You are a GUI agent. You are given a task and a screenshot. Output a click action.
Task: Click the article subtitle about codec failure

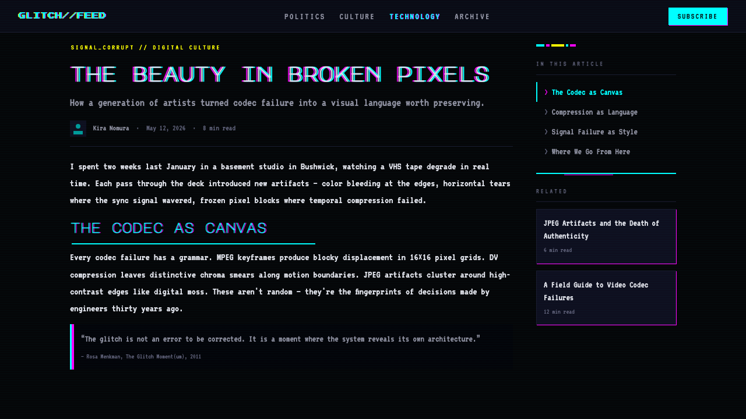pos(277,103)
